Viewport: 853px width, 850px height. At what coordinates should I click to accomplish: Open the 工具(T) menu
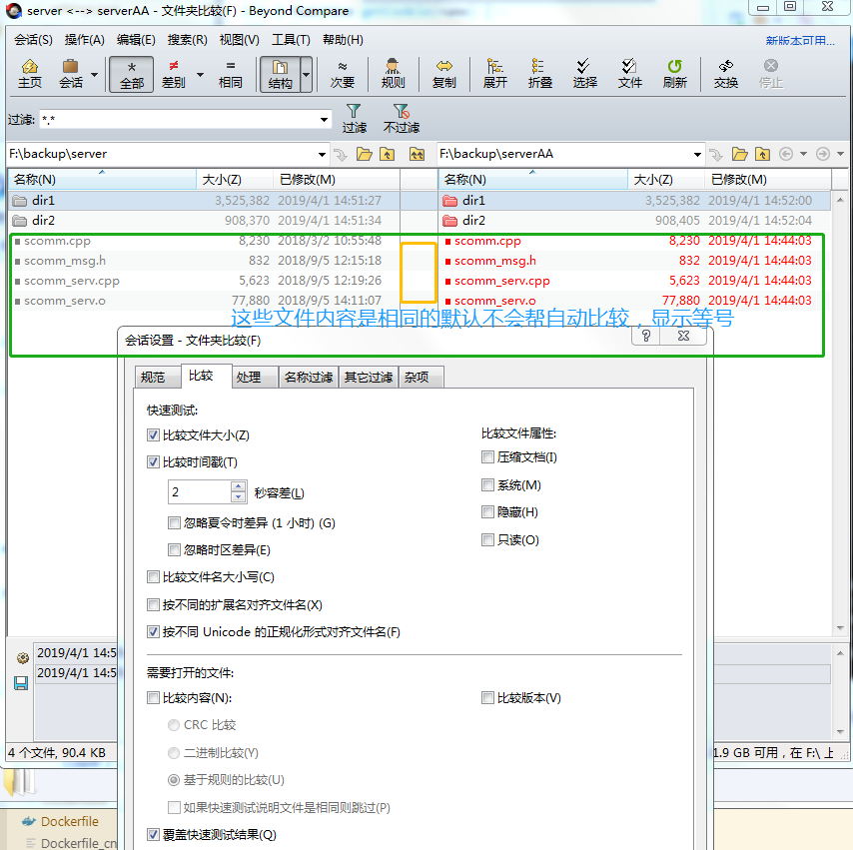[291, 40]
